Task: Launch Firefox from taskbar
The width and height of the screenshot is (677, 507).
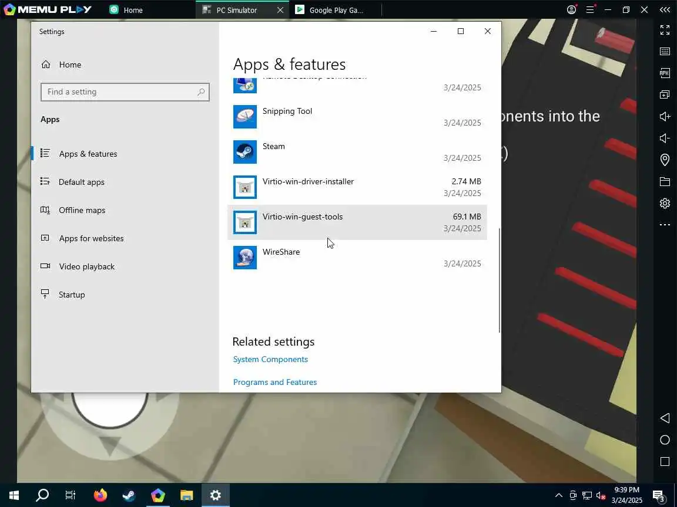Action: 100,495
